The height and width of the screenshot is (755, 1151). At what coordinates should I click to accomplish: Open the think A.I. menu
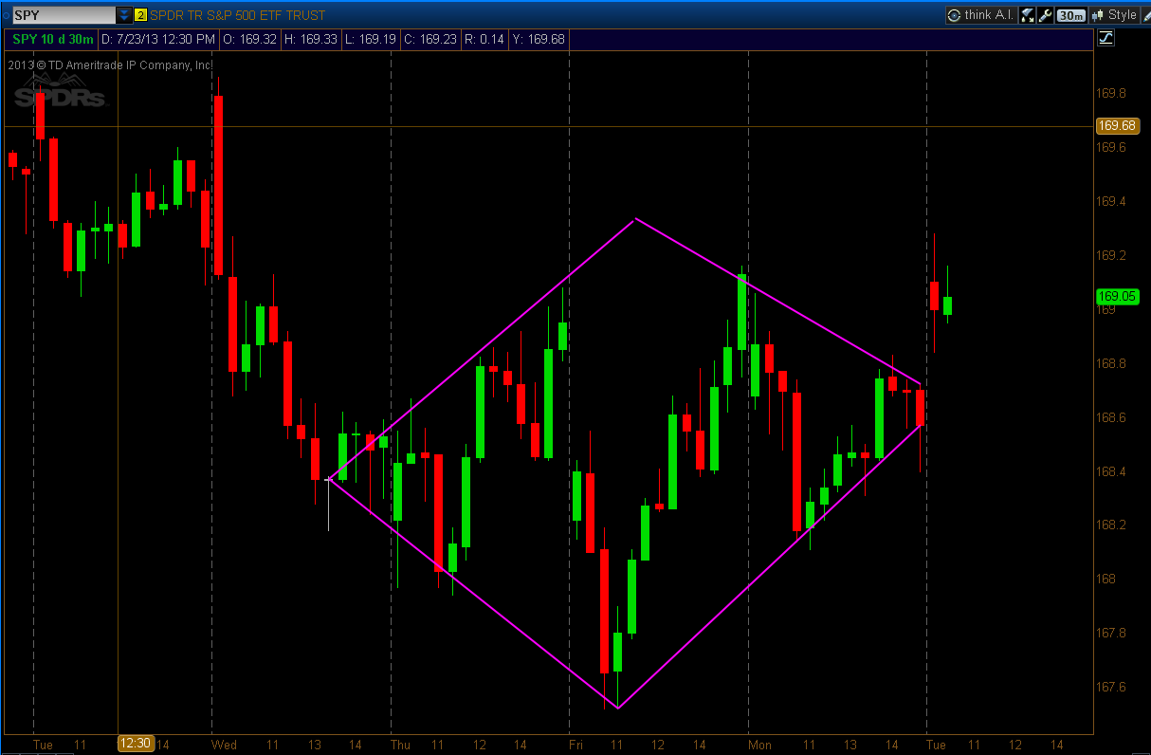[x=981, y=15]
